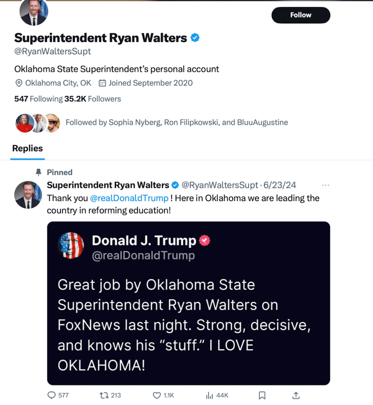Like the pinned tweet
Viewport: 373px width, 405px height.
[x=157, y=395]
